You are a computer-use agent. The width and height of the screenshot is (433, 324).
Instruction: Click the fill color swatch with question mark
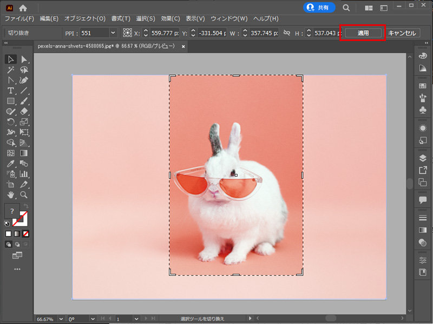tap(12, 211)
